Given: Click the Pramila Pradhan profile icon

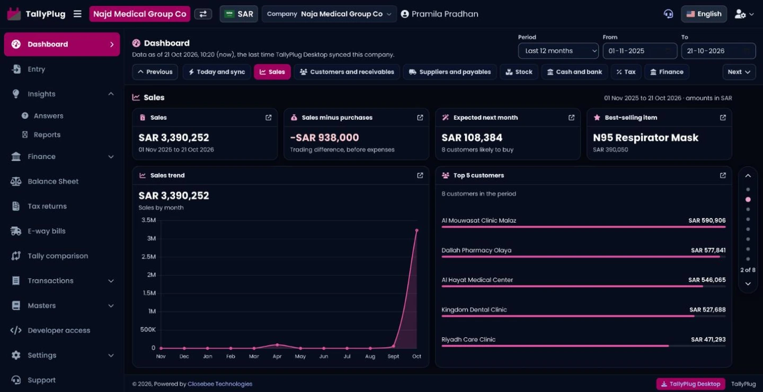Looking at the screenshot, I should coord(405,14).
